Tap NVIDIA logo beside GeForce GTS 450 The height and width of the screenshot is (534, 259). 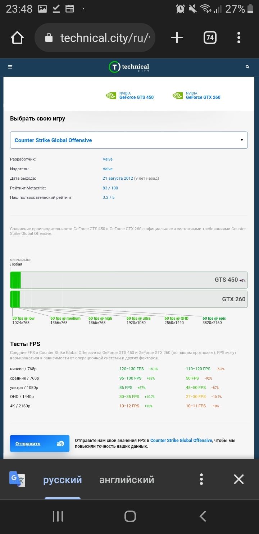111,95
